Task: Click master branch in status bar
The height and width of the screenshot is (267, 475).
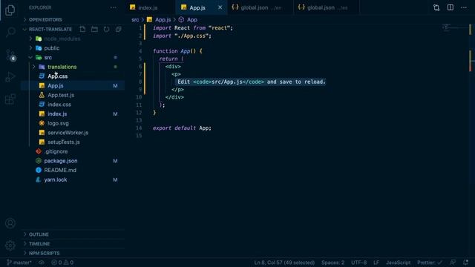Action: (x=19, y=263)
